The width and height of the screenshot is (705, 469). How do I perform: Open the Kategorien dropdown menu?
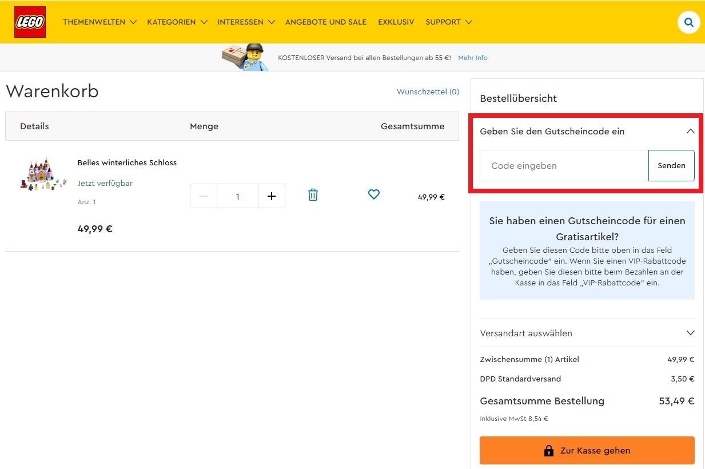177,22
